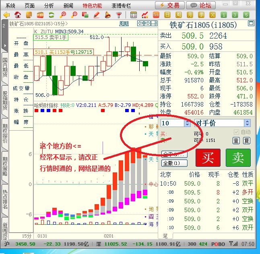Click the green refresh arrows icon
The width and height of the screenshot is (260, 254).
coord(51,15)
